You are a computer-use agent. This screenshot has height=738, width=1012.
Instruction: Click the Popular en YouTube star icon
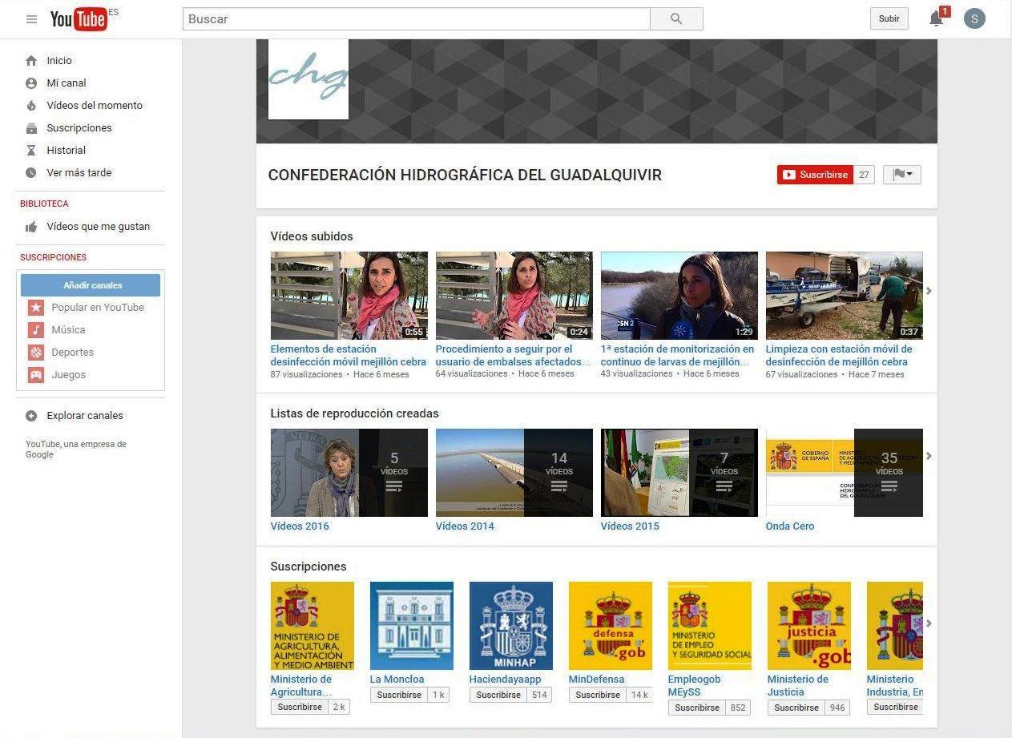[x=36, y=308]
